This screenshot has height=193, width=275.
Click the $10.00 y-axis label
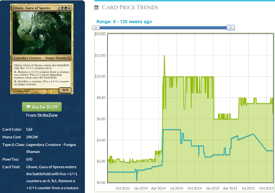point(100,76)
